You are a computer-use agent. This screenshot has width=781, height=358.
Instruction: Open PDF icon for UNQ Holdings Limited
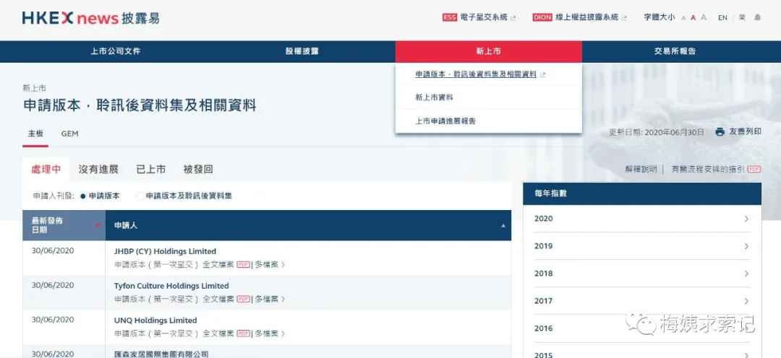[x=243, y=333]
